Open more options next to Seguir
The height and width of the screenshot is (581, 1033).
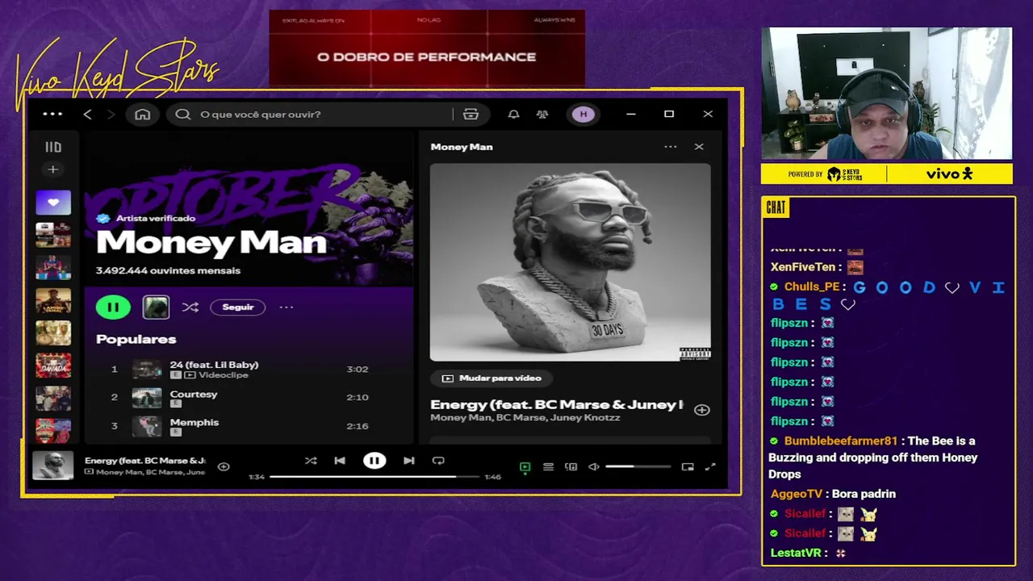(286, 307)
